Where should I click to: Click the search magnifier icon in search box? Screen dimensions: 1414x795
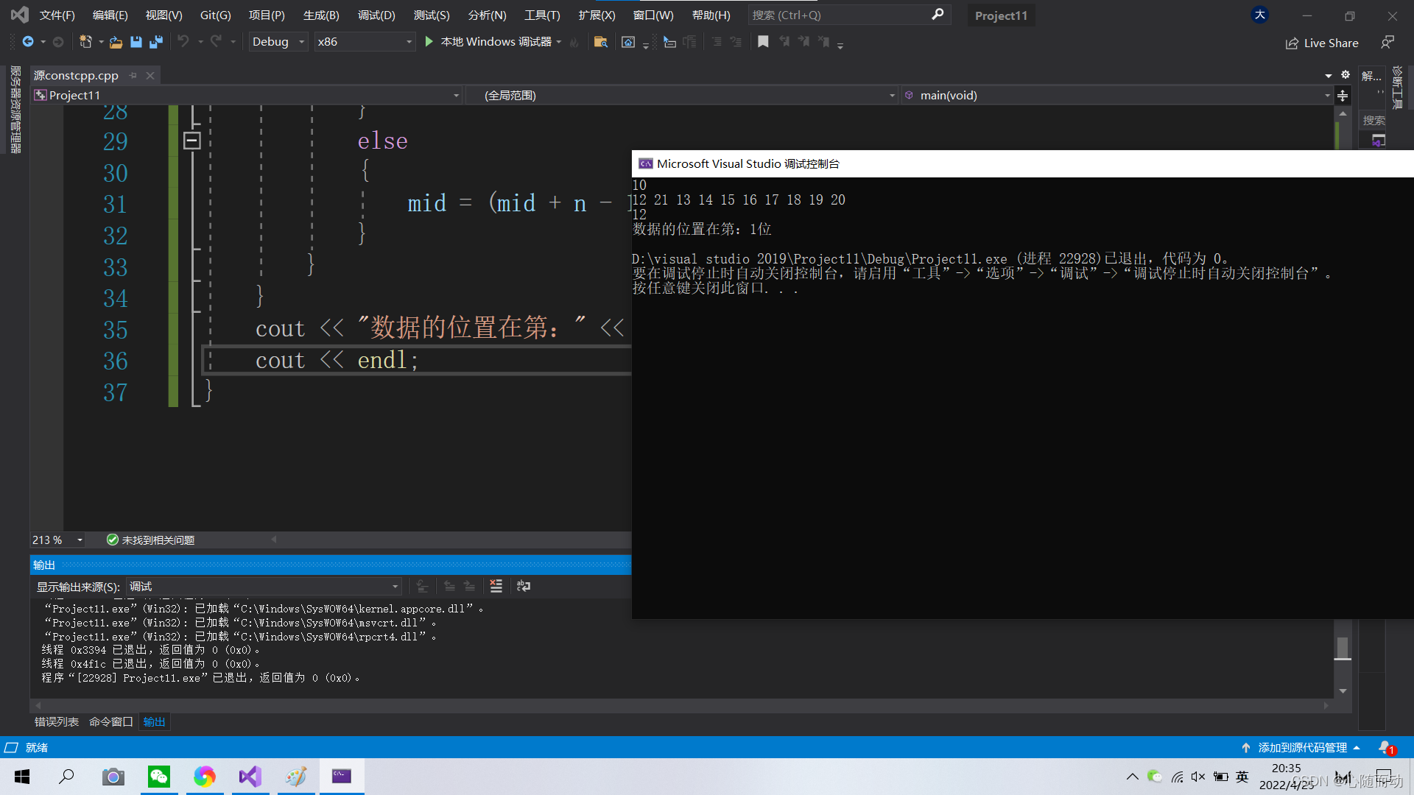click(x=938, y=15)
